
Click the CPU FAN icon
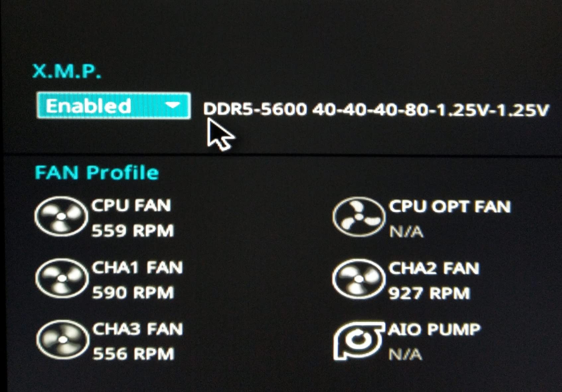[x=61, y=216]
